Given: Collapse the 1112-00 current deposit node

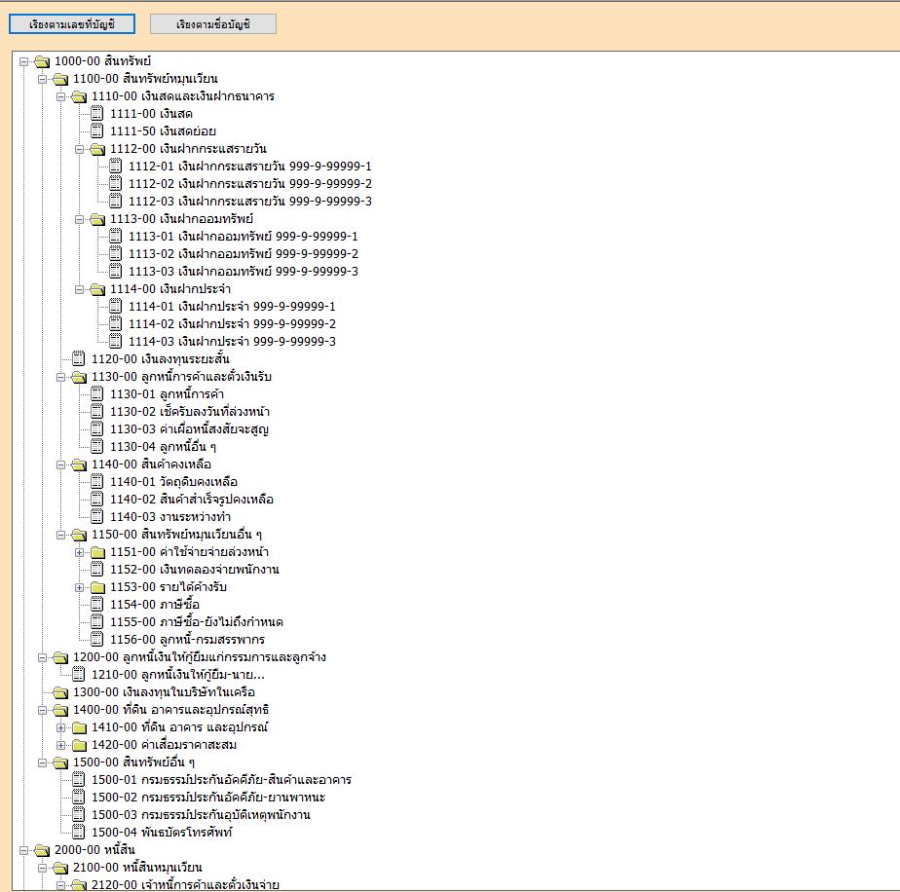Looking at the screenshot, I should point(80,149).
